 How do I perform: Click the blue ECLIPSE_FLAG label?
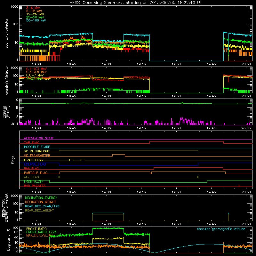pos(35,164)
